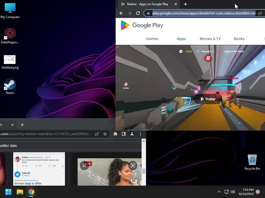Screen dimensions: 265x198
Task: Select the Games tab on Google Play
Action: pos(152,39)
